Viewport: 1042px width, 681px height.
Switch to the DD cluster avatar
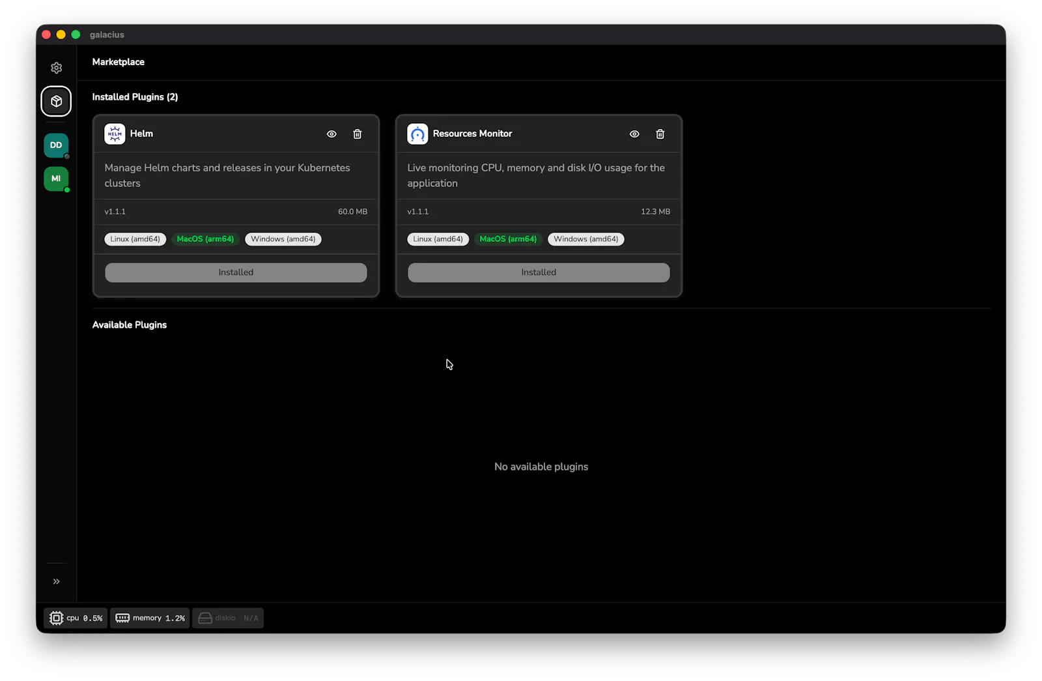tap(56, 145)
